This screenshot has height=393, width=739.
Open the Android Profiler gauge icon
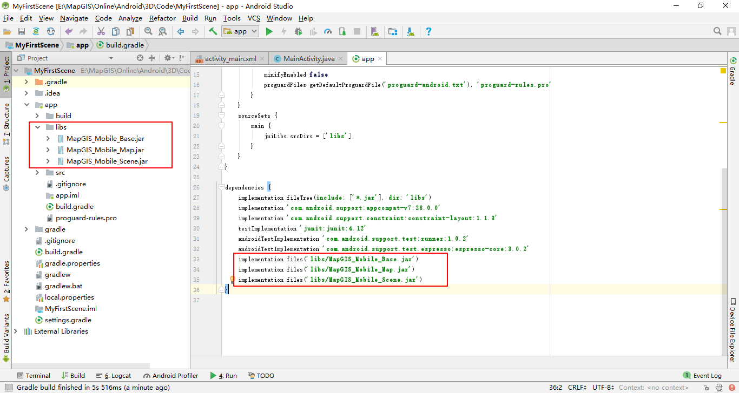pos(327,32)
